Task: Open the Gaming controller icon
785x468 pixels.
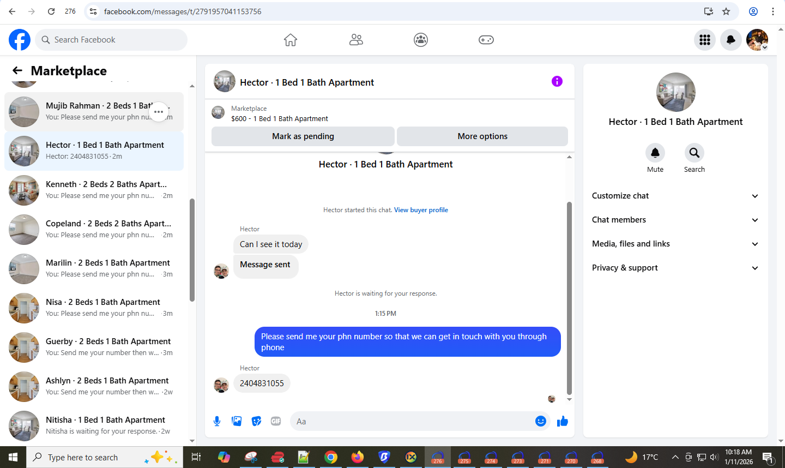Action: click(x=486, y=40)
